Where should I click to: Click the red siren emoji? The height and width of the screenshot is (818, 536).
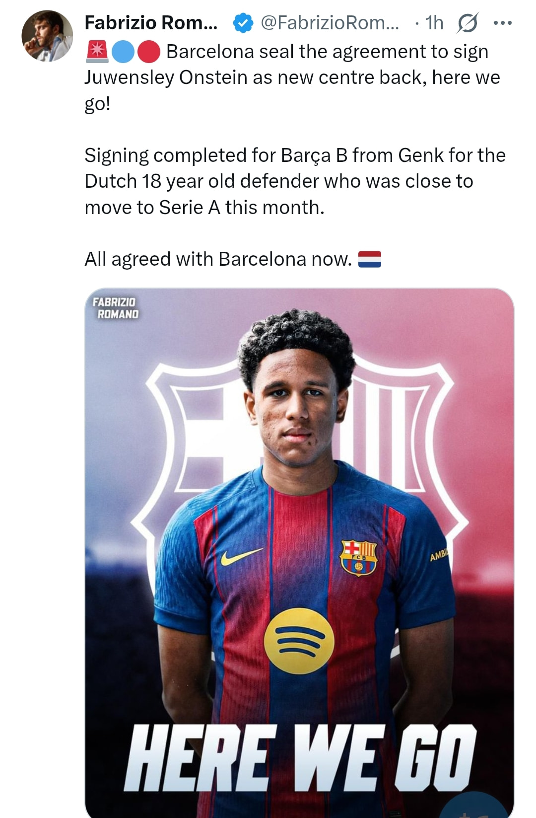(x=97, y=52)
